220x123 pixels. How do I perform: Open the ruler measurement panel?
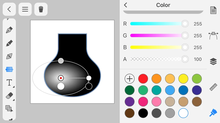(213, 87)
